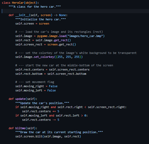Click comment about loading the car's image
Image resolution: width=149 pixels, height=144 pixels.
click(x=59, y=32)
